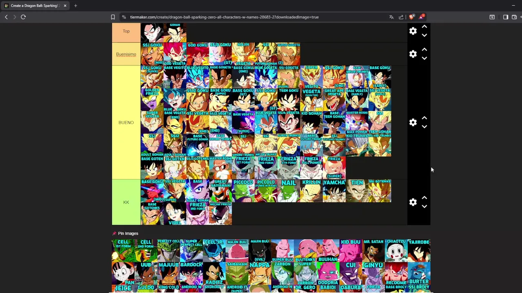
Task: Pick the Kid Buu image from the pool
Action: pos(351,251)
